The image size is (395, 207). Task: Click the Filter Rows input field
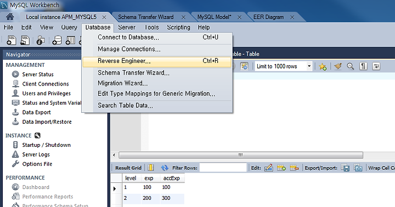pos(223,168)
